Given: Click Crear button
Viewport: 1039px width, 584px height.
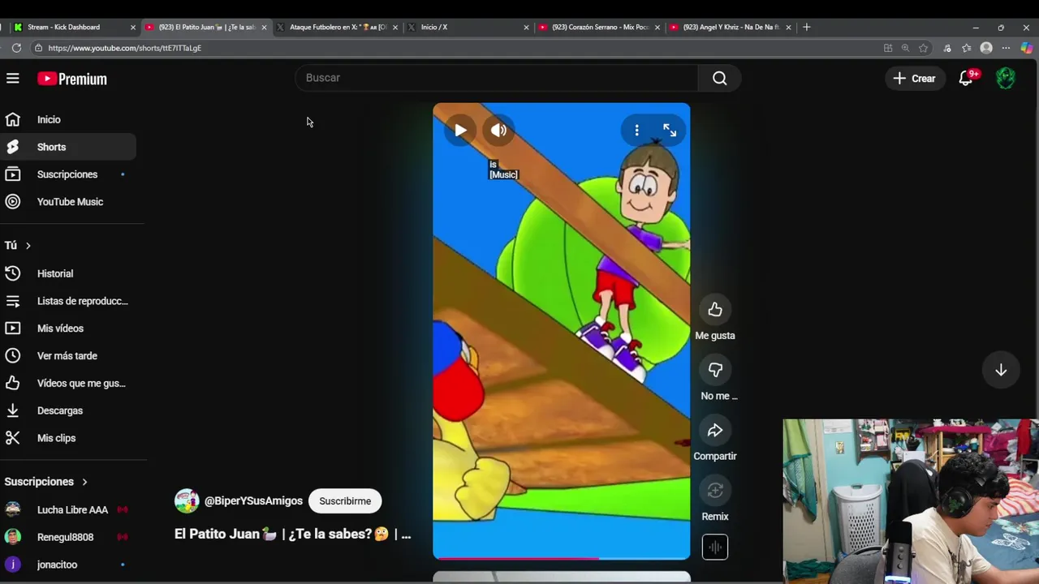Looking at the screenshot, I should click(914, 79).
